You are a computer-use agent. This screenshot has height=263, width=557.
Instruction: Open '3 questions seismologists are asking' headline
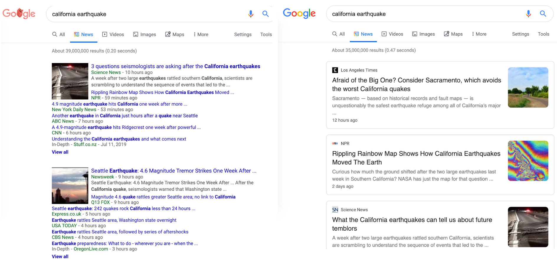coord(176,66)
